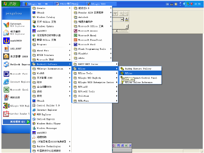
Task: Open Outlook Express in programs list
Action: [x=51, y=119]
